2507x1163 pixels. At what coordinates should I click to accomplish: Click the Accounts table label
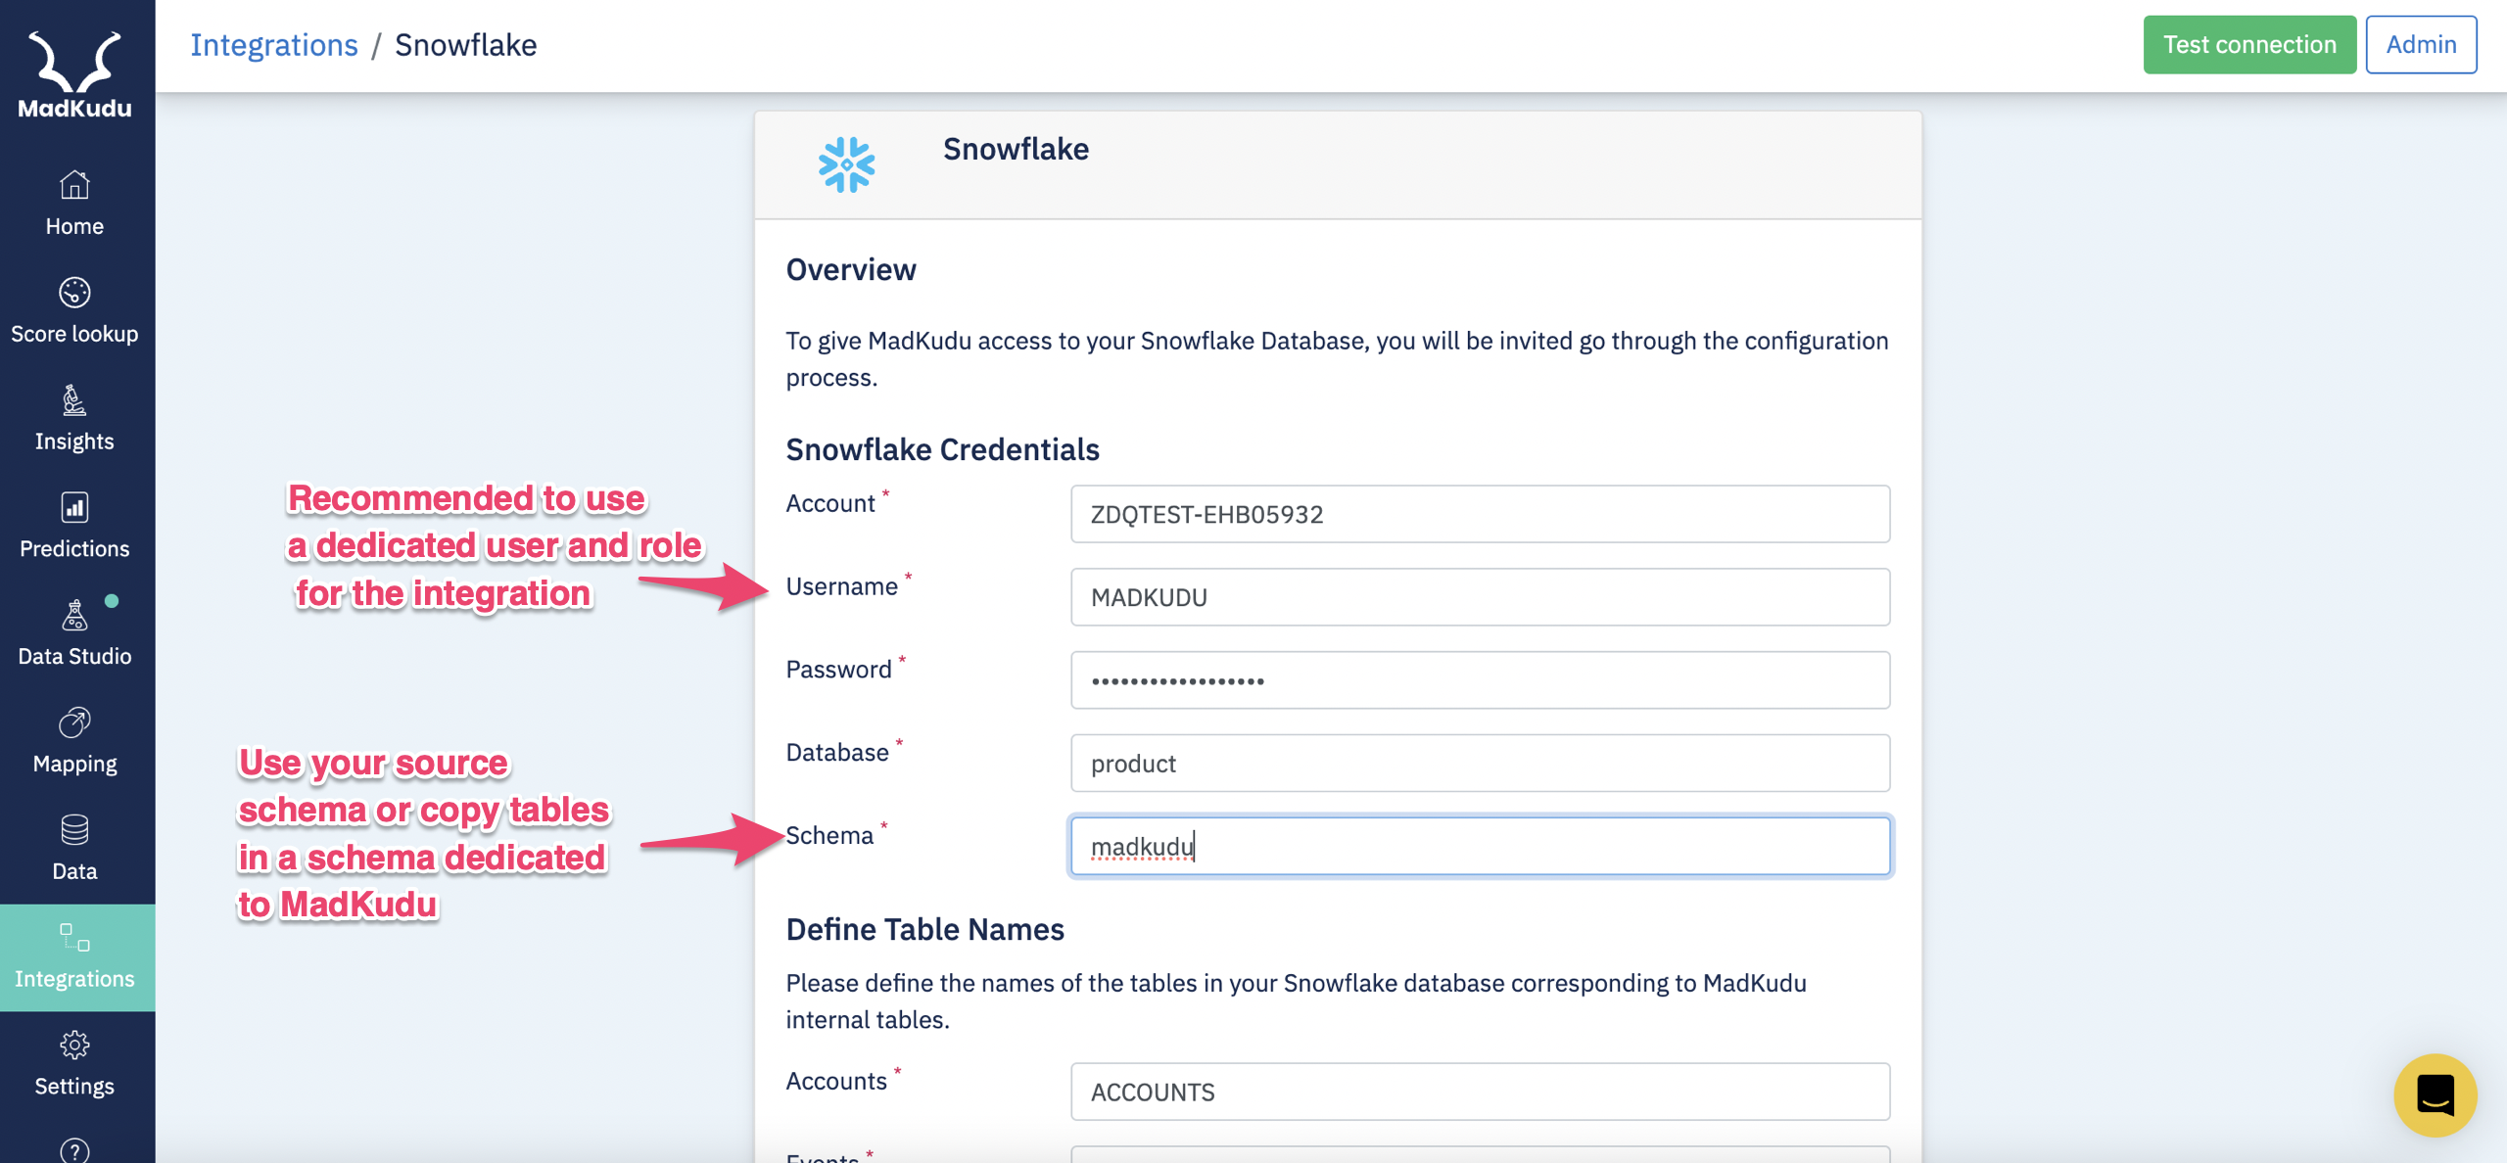click(836, 1081)
